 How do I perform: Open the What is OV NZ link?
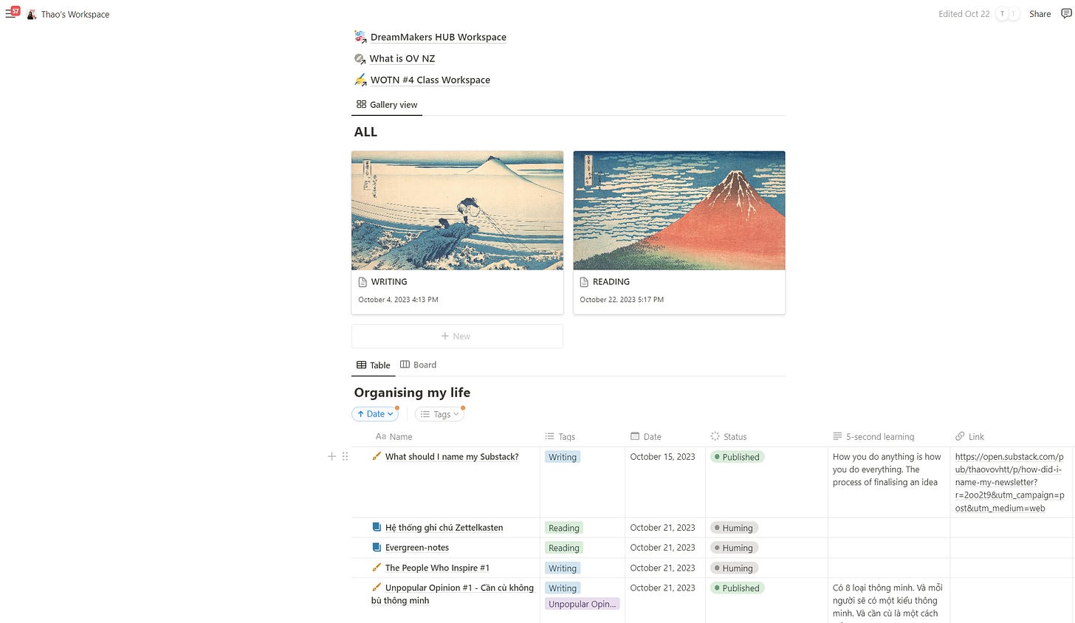click(402, 58)
